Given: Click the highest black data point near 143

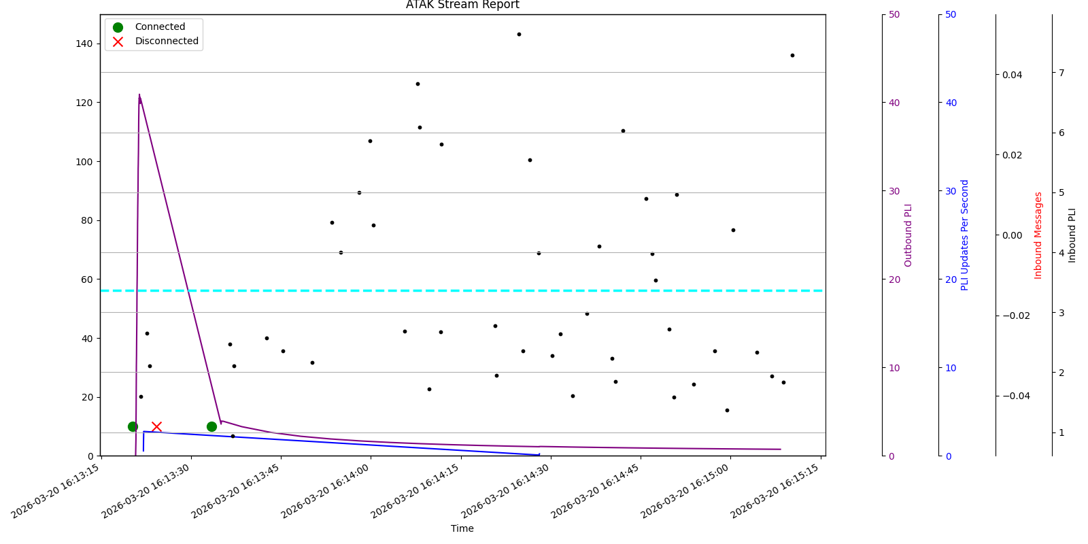Looking at the screenshot, I should (519, 34).
